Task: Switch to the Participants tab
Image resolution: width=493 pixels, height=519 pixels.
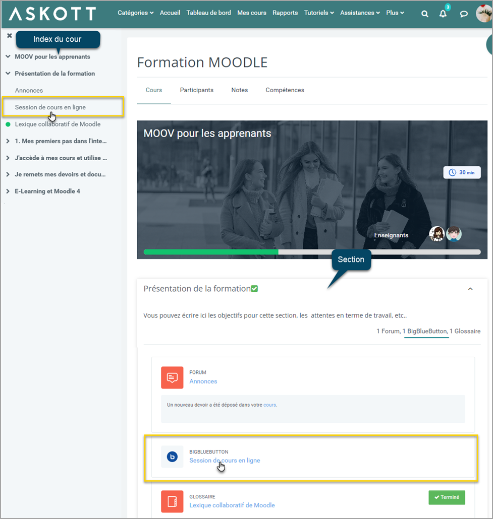Action: tap(197, 90)
